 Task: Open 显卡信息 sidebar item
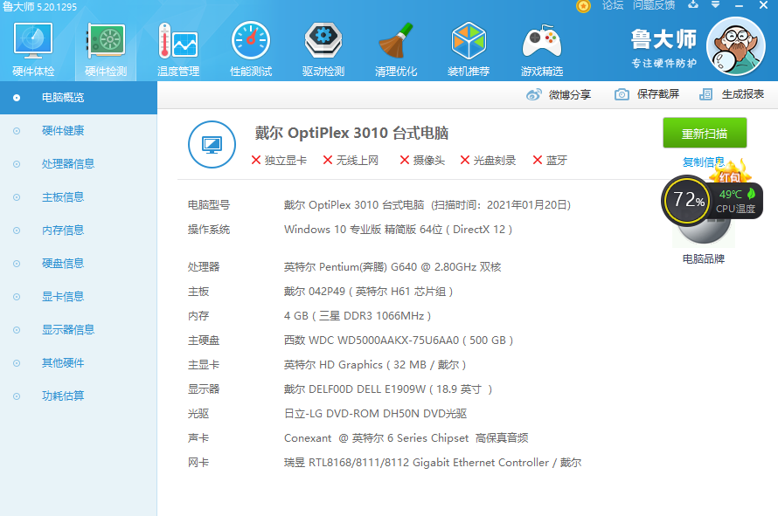79,296
